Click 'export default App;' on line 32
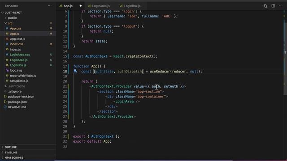The width and height of the screenshot is (287, 161). click(x=92, y=141)
